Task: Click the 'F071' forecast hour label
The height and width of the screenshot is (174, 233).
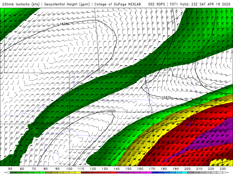Action: (x=174, y=4)
